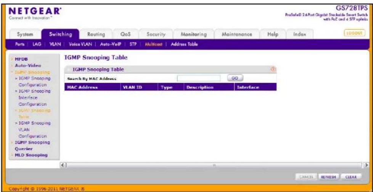Expand MFDB in the sidebar

tap(21, 59)
